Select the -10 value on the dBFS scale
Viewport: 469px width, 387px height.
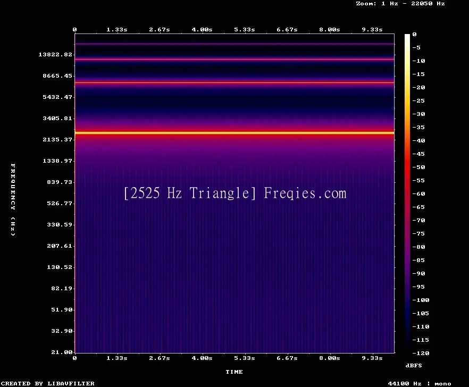418,61
